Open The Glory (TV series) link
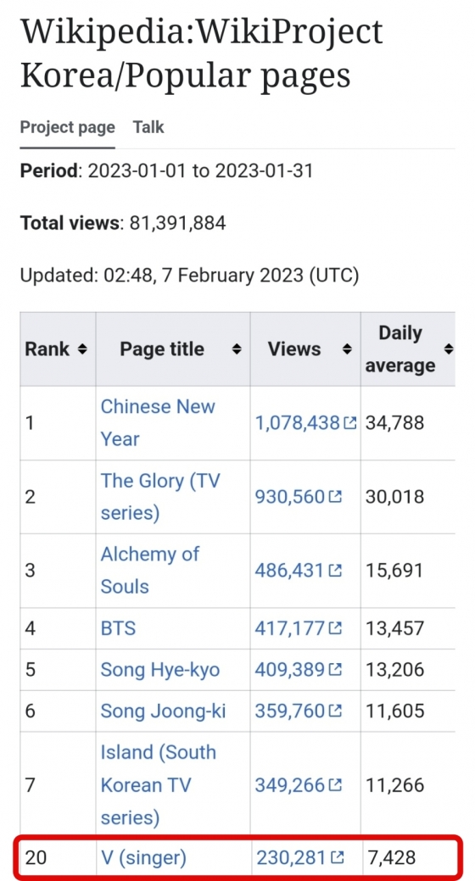Screen dimensions: 475x881 click(x=160, y=497)
